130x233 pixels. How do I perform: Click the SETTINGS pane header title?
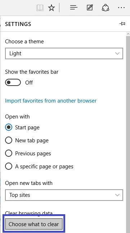[18, 24]
